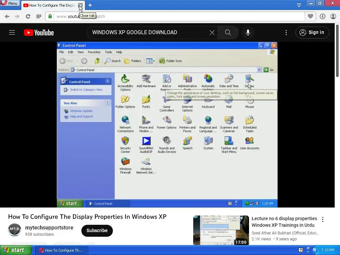
Task: Close the How To Configure tab
Action: pyautogui.click(x=80, y=5)
